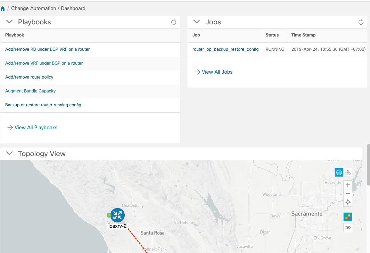370x253 pixels.
Task: Zoom in on the topology map
Action: (347, 185)
